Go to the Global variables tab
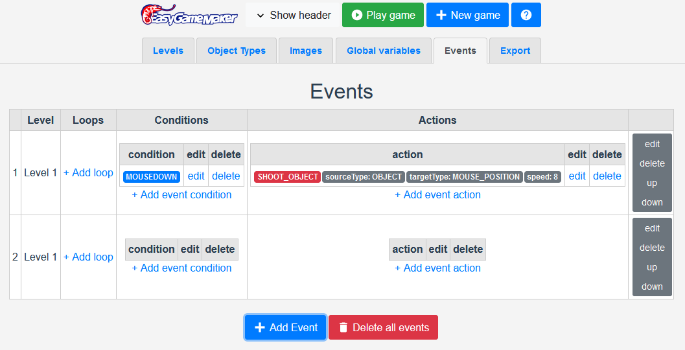Screen dimensions: 685x350 tap(383, 51)
